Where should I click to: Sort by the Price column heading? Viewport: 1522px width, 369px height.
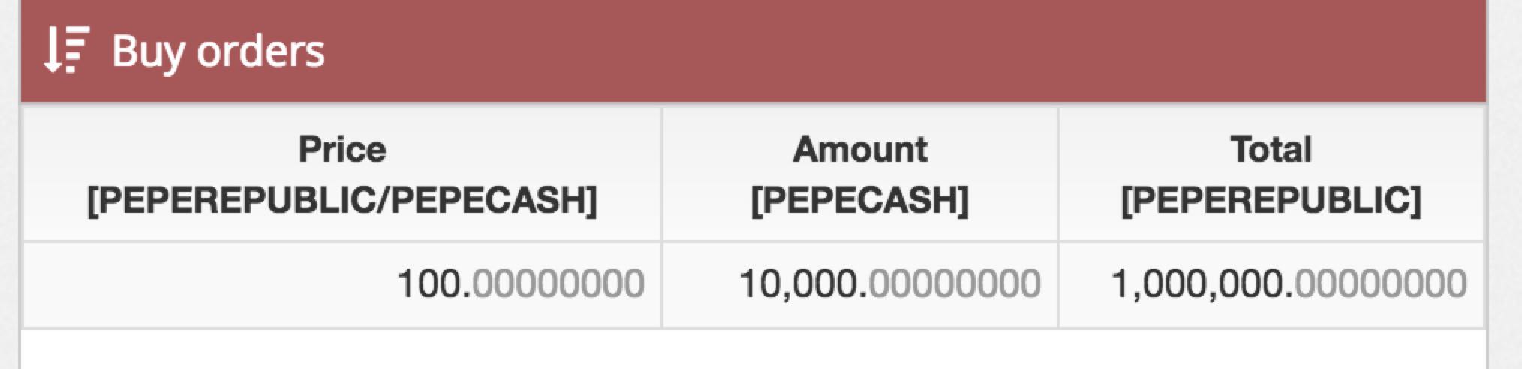342,148
